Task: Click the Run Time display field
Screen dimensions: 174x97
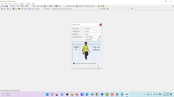Action: pyautogui.click(x=73, y=9)
